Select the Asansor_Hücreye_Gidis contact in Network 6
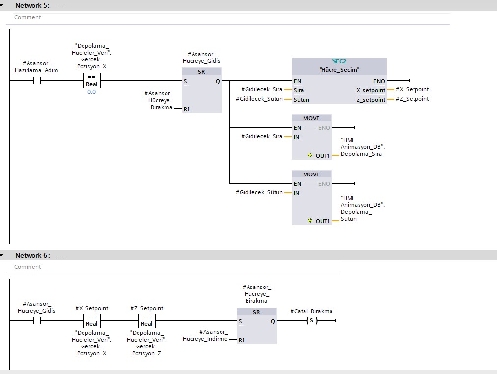 [x=36, y=321]
